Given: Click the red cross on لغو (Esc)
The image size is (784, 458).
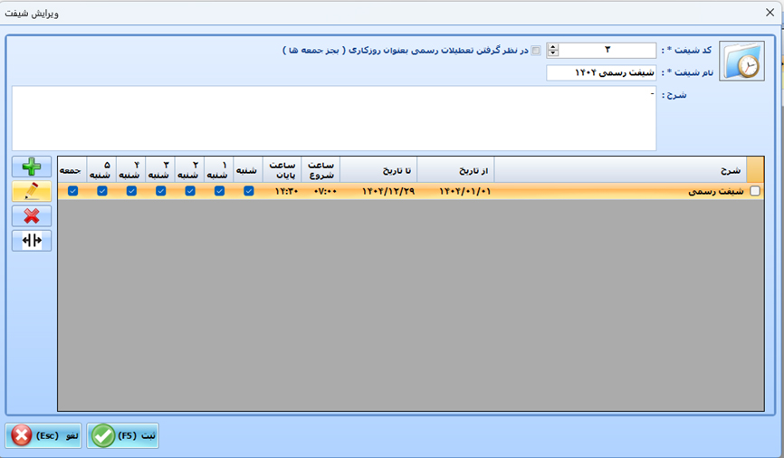Looking at the screenshot, I should [23, 435].
